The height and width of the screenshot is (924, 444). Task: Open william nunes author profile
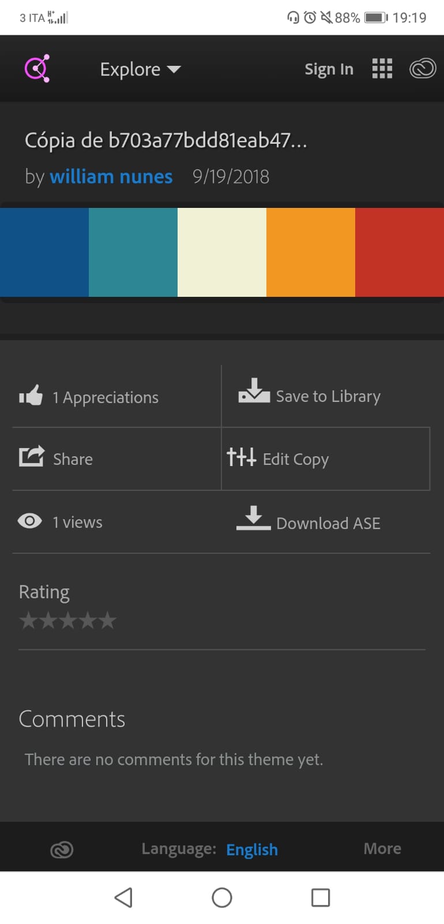(111, 176)
